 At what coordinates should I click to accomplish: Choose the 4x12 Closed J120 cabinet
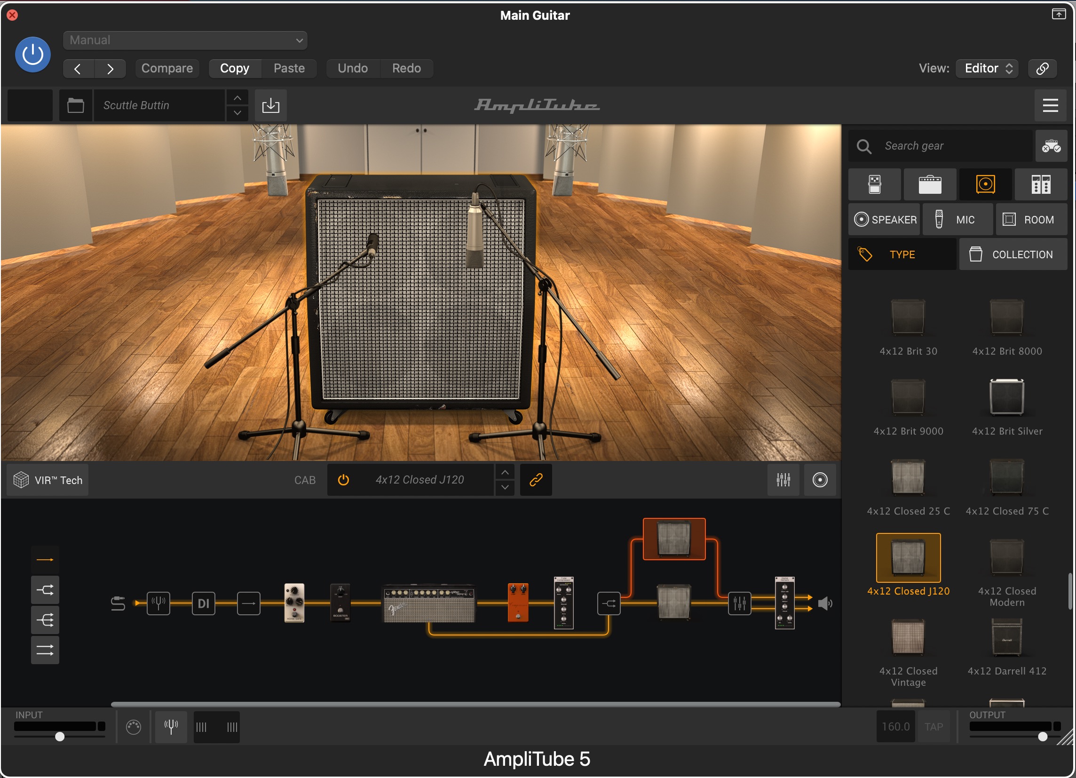tap(909, 565)
